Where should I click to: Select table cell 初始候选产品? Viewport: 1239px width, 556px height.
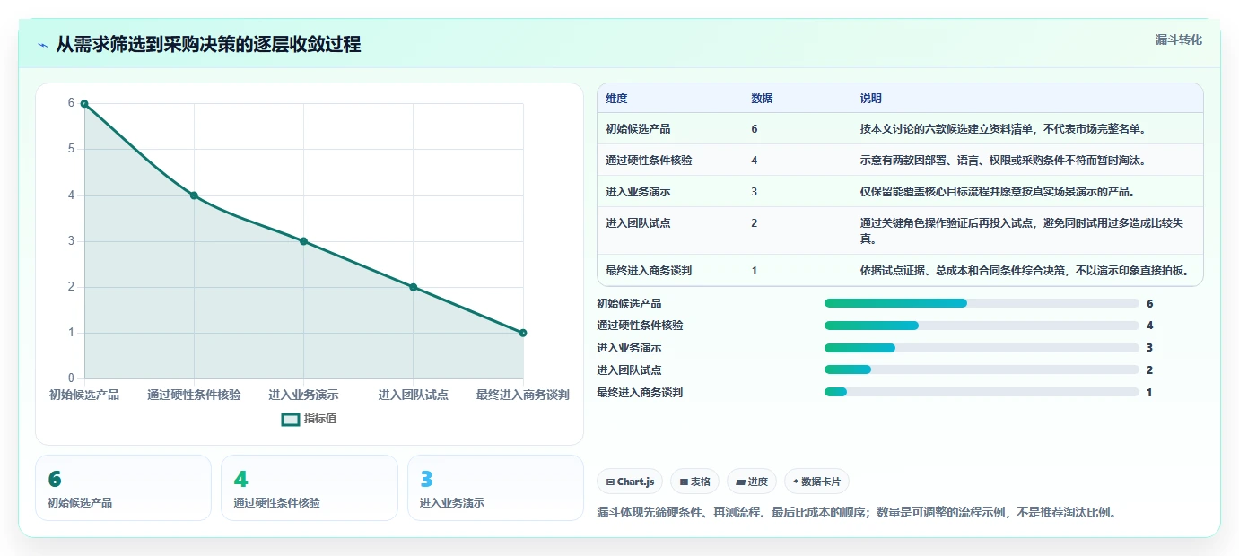tap(638, 129)
